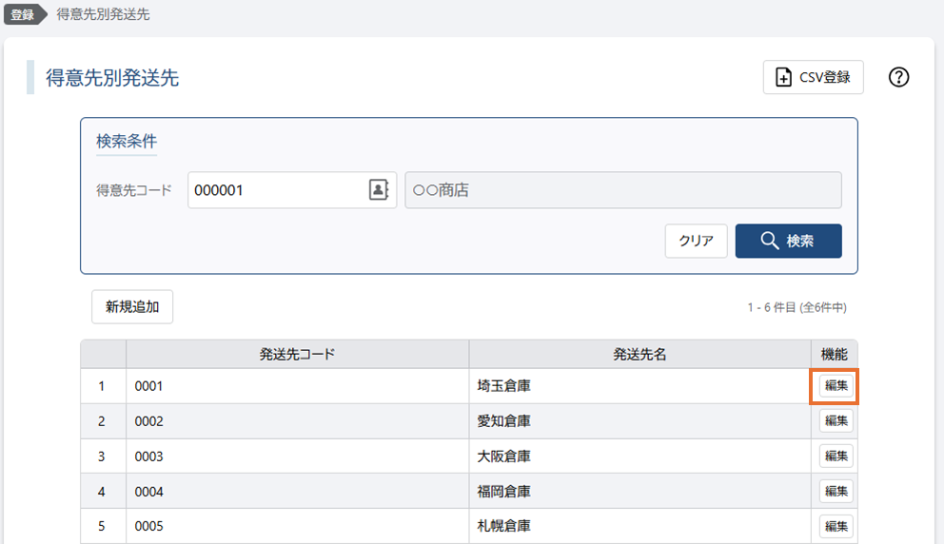Click the 新規追加 button
The image size is (944, 544).
132,307
